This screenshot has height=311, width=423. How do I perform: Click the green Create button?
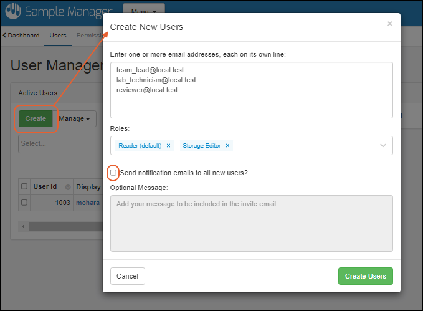point(36,118)
